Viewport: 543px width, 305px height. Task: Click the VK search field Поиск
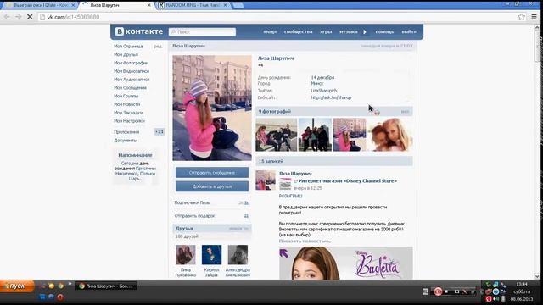pyautogui.click(x=202, y=32)
